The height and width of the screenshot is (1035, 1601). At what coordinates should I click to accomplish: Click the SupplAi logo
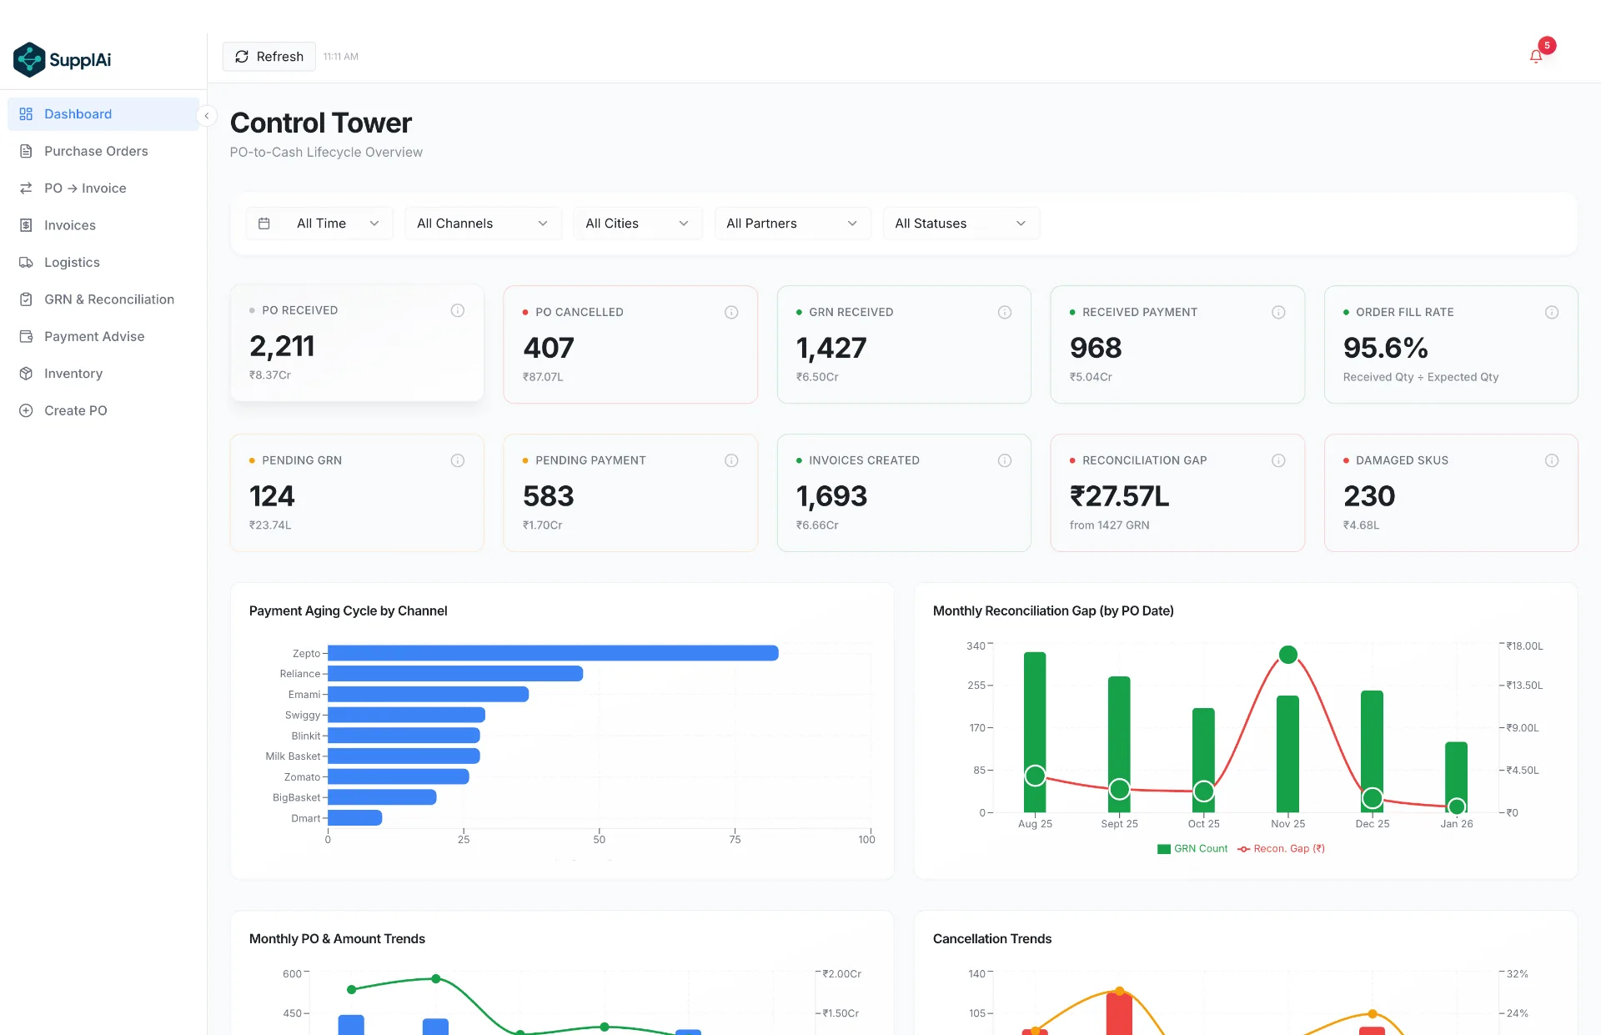62,59
